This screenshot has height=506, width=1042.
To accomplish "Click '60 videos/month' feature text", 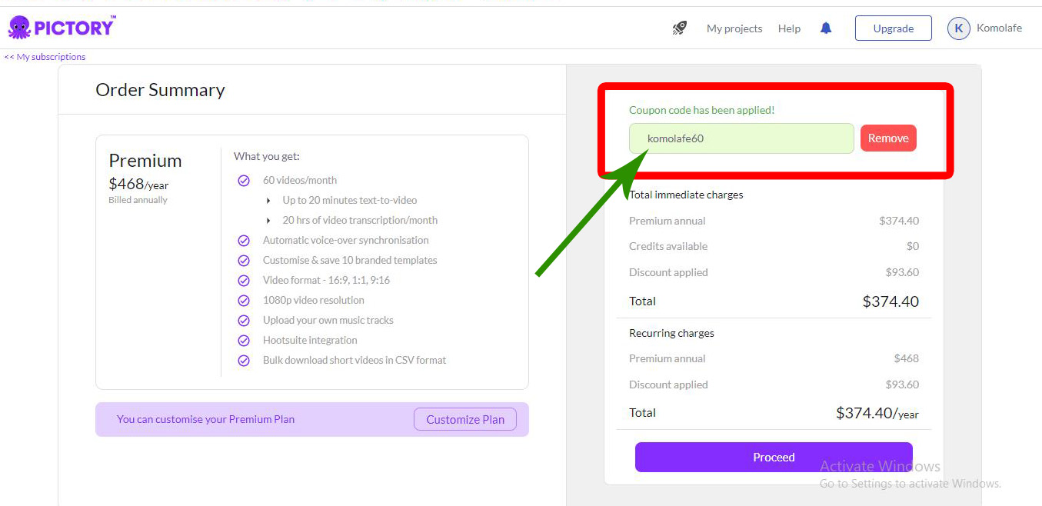I will click(x=300, y=180).
